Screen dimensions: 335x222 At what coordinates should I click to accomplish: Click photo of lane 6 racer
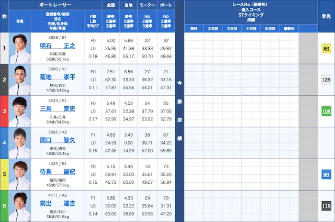[x=20, y=206]
